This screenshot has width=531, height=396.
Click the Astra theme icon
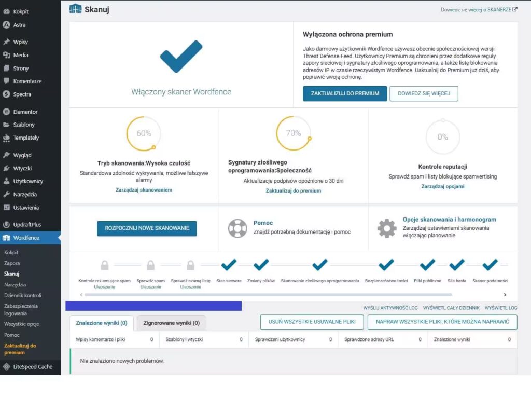point(6,25)
